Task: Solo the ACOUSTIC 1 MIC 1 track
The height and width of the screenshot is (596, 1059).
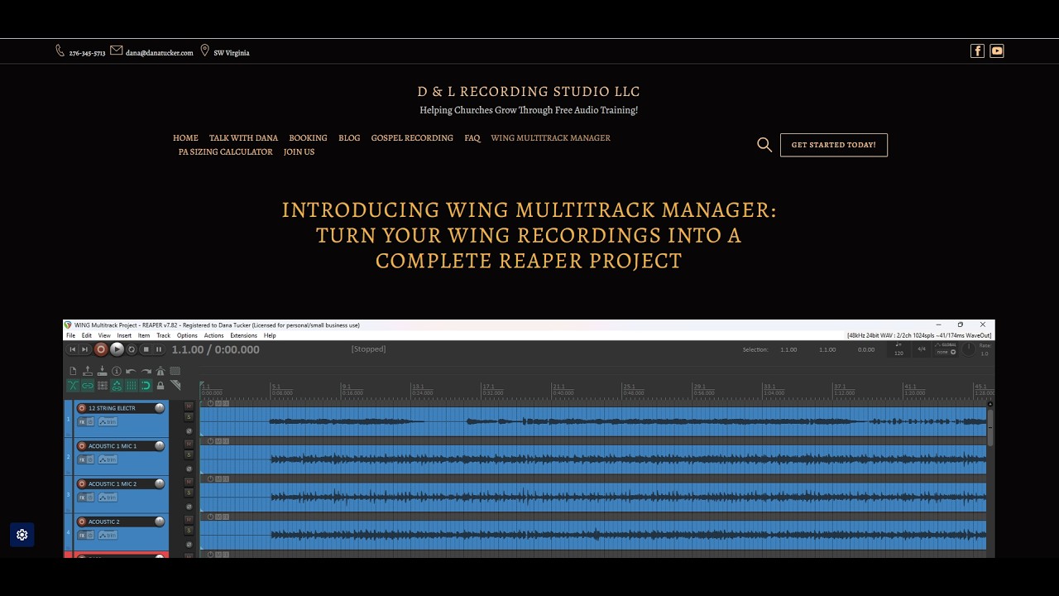Action: [x=189, y=454]
